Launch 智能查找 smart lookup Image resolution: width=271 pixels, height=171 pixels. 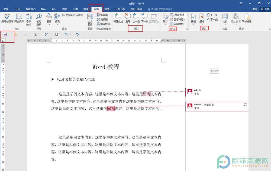[x=39, y=19]
